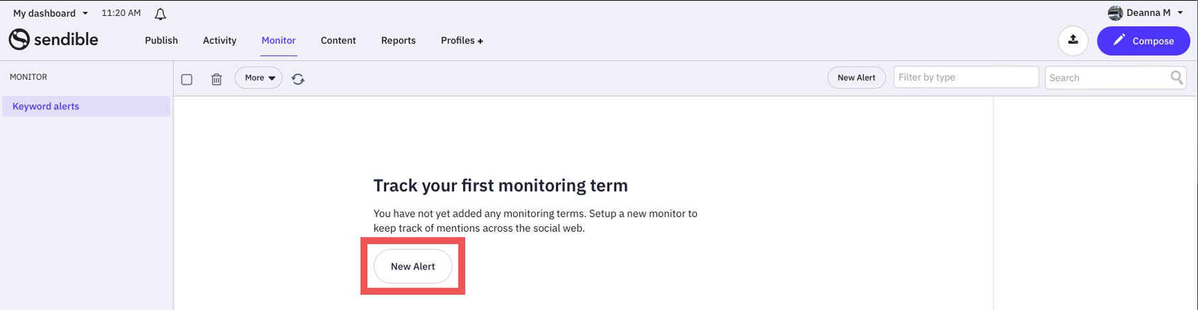
Task: Open the notifications bell
Action: tap(160, 14)
